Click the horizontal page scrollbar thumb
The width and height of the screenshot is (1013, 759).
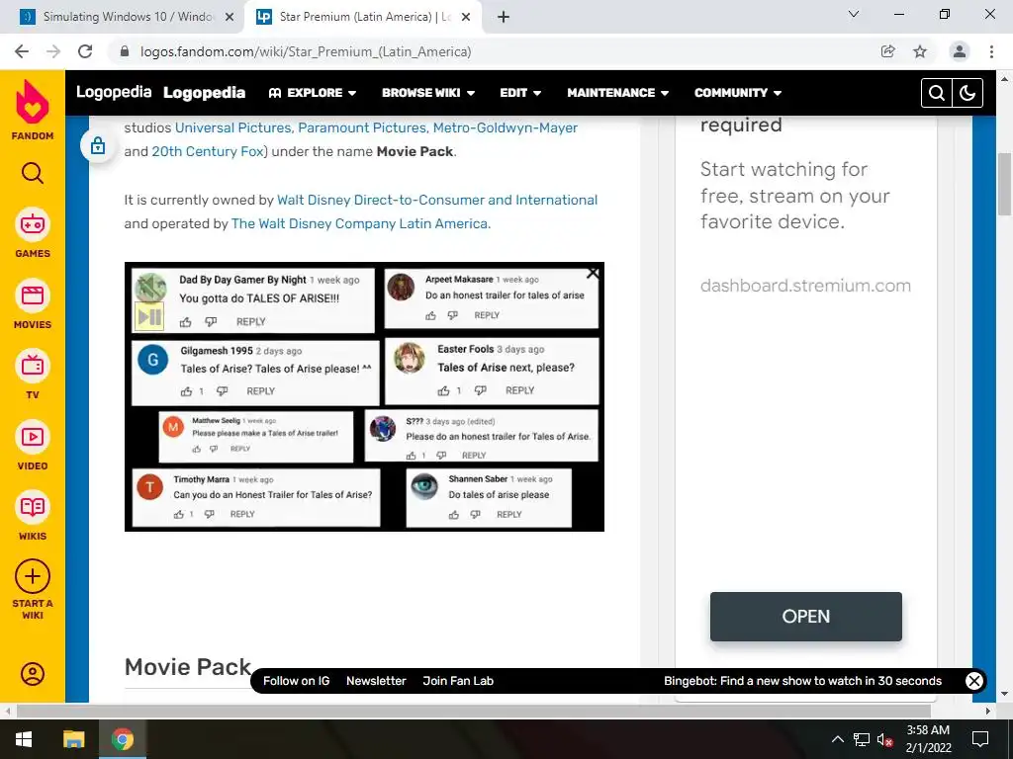474,711
